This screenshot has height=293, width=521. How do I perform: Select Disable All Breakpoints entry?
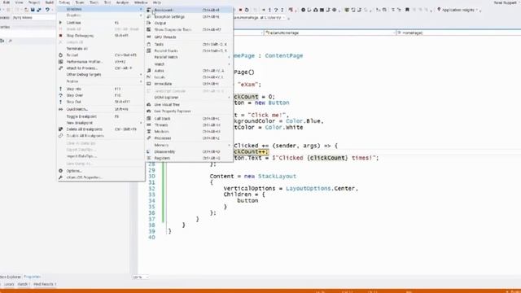point(101,136)
